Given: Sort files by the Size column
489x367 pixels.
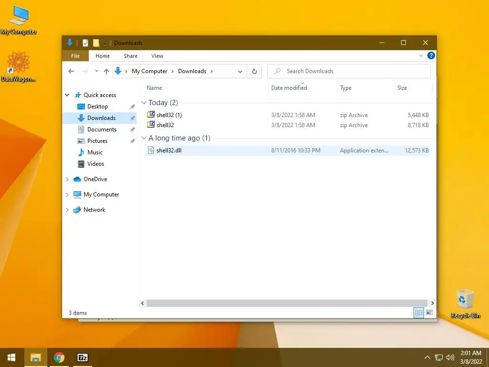Looking at the screenshot, I should pyautogui.click(x=402, y=88).
